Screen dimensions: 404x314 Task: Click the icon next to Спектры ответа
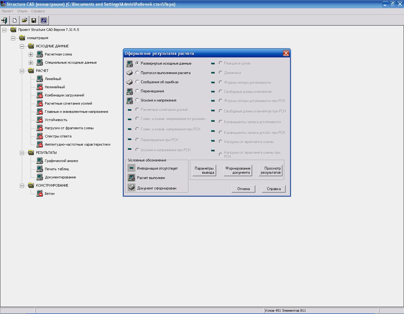[x=39, y=136]
